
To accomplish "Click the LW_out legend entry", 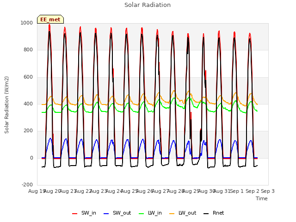I will (183, 213).
